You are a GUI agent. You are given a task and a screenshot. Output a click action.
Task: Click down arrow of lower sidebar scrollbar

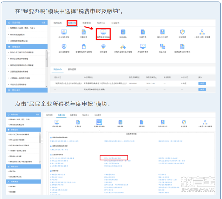click(40, 162)
